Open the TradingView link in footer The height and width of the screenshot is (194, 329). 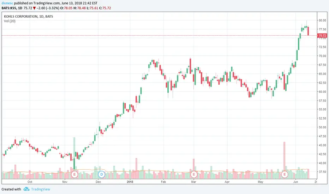41,189
